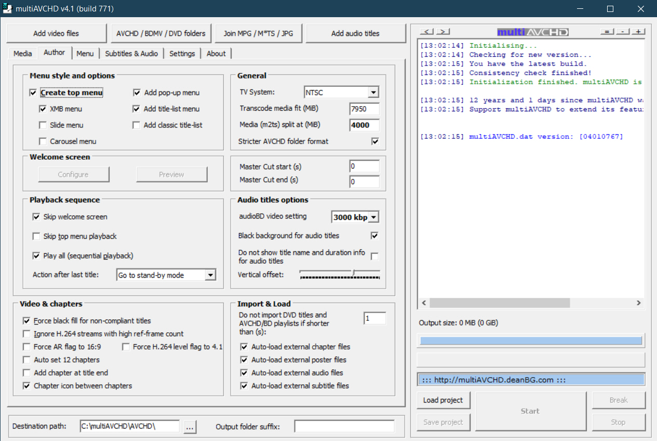This screenshot has height=441, width=657.
Task: Click the '<' button above the log
Action: (x=426, y=32)
